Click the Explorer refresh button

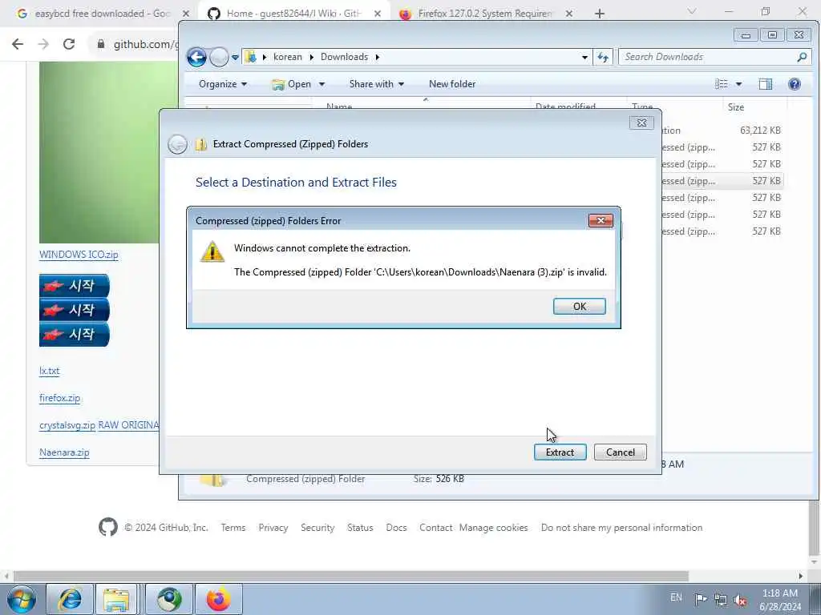pos(603,57)
